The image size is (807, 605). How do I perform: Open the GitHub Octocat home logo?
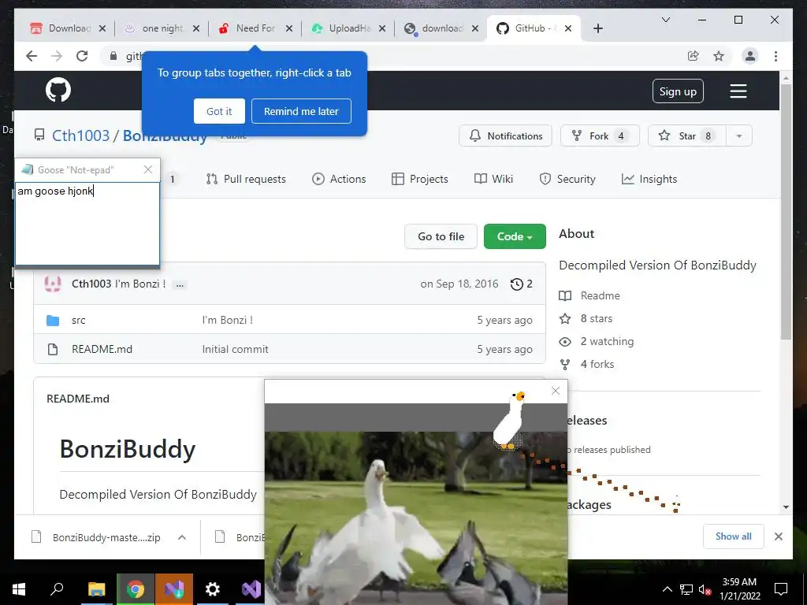click(58, 91)
